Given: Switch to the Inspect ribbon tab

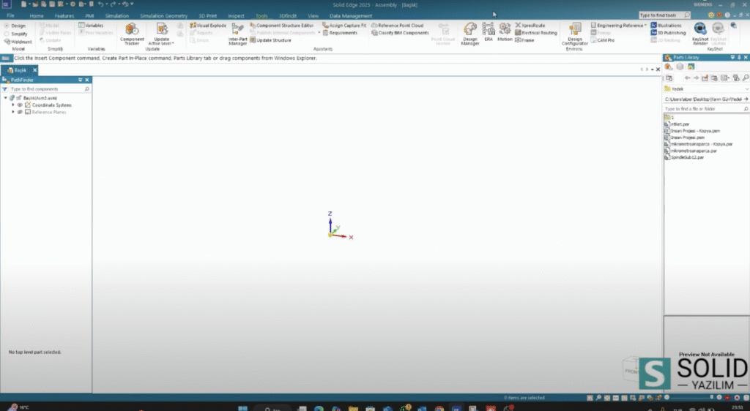Looking at the screenshot, I should [x=236, y=16].
